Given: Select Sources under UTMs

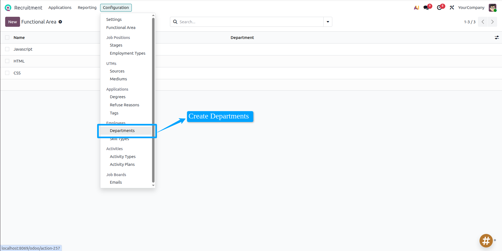Looking at the screenshot, I should [117, 71].
